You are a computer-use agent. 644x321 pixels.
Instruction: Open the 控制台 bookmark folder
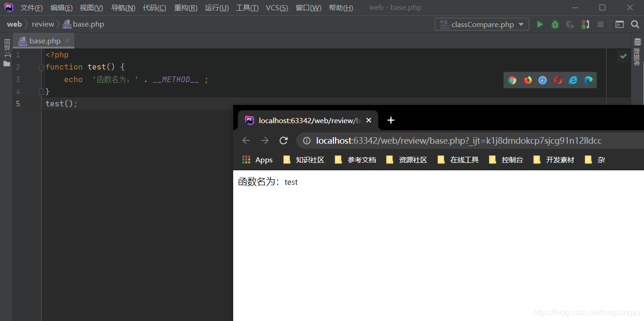click(x=506, y=160)
